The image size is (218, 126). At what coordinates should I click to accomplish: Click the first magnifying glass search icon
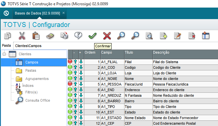[121, 36]
